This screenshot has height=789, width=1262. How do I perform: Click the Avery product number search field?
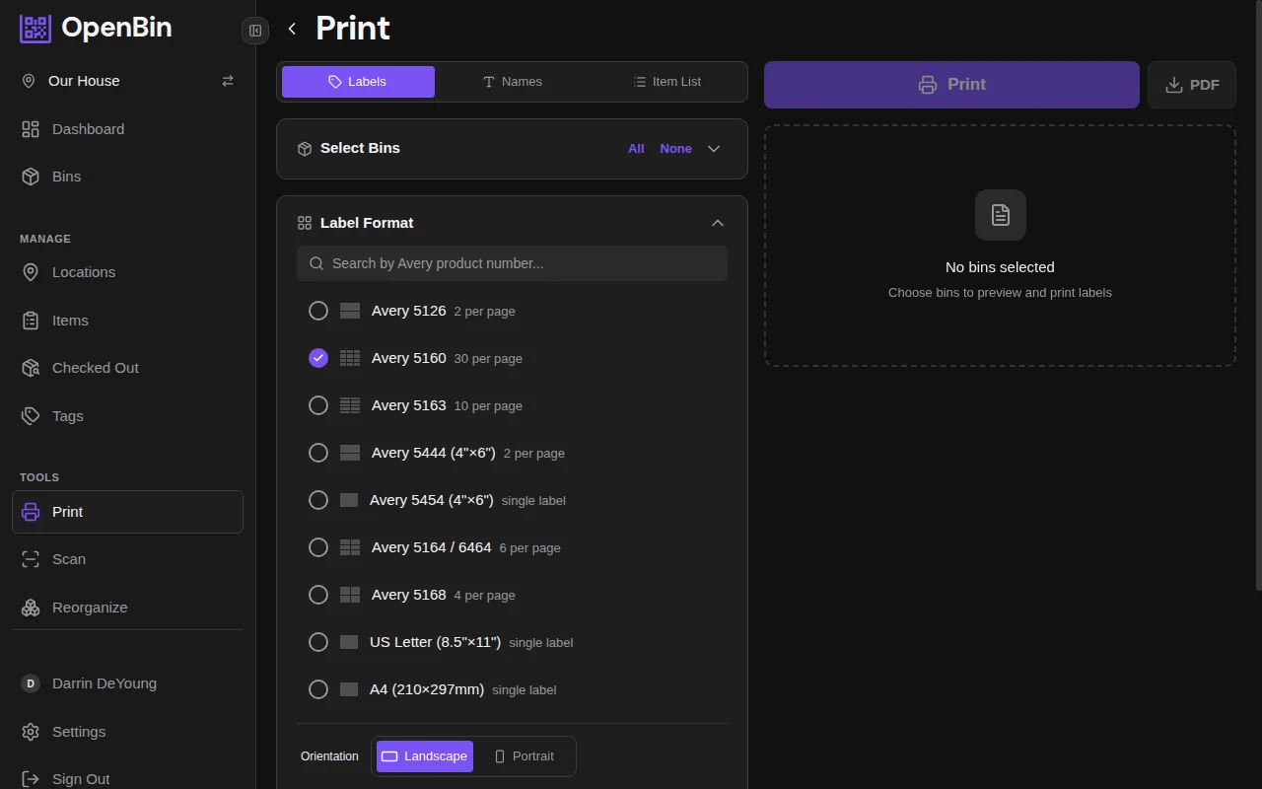click(512, 263)
